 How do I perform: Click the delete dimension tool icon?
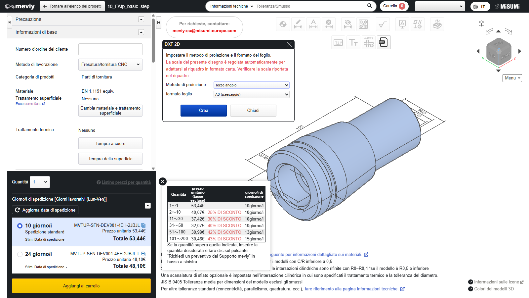[329, 24]
